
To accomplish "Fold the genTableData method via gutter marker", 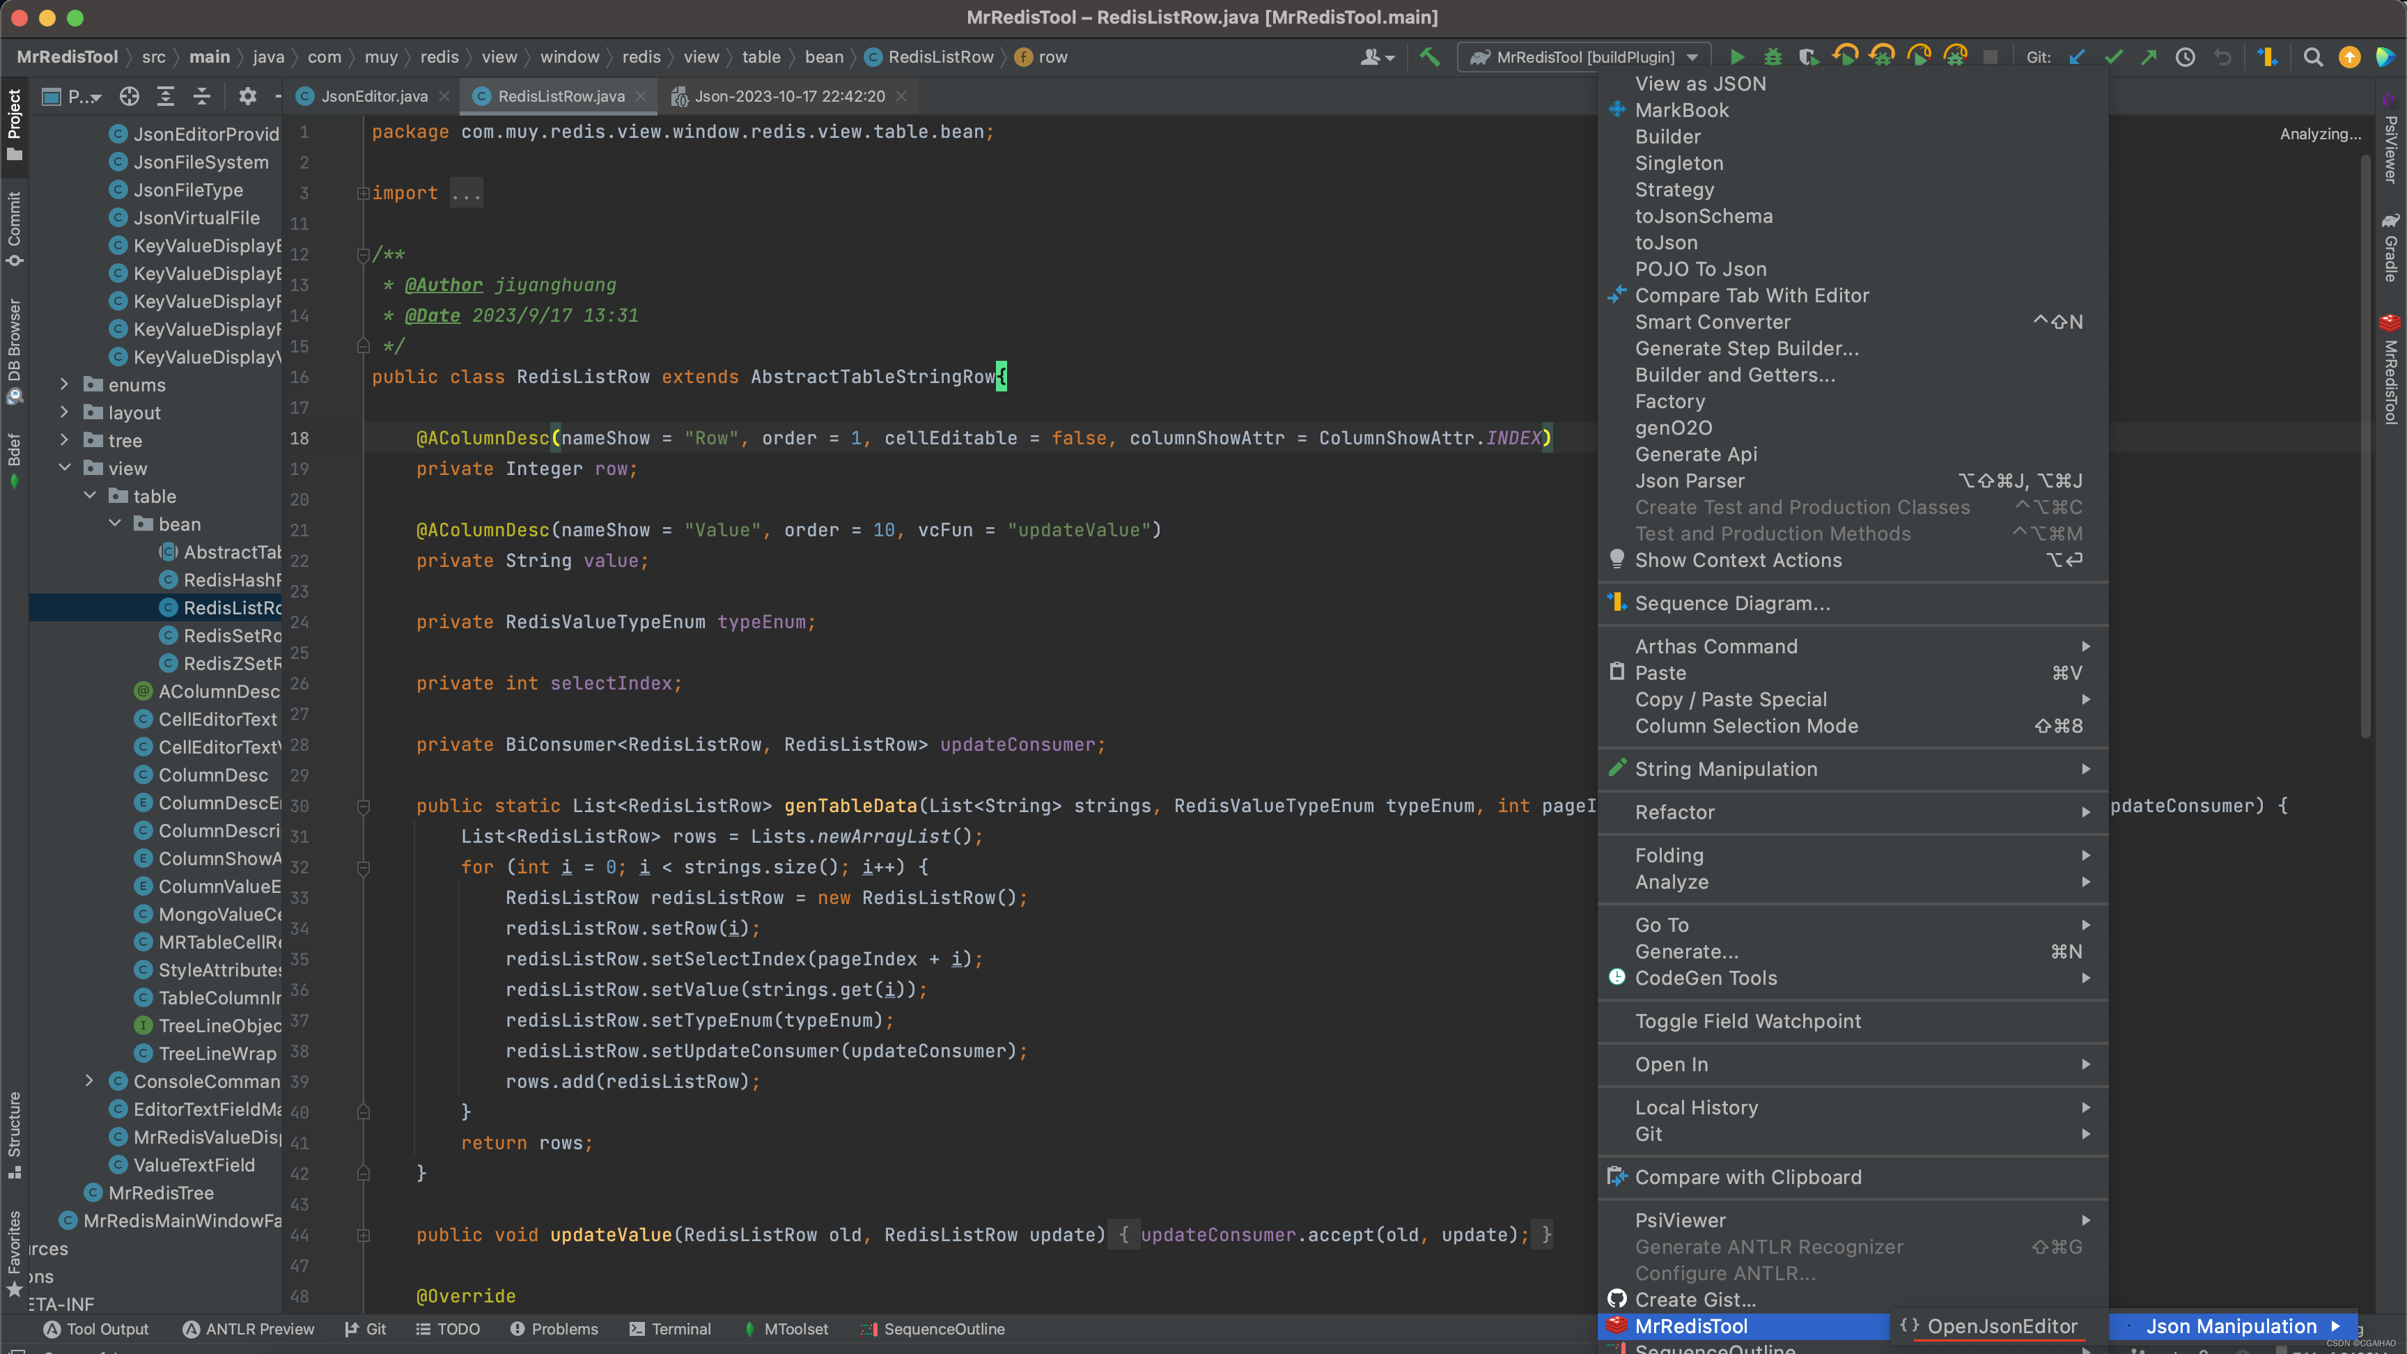I will tap(364, 807).
